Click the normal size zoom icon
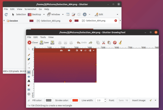 71,43
